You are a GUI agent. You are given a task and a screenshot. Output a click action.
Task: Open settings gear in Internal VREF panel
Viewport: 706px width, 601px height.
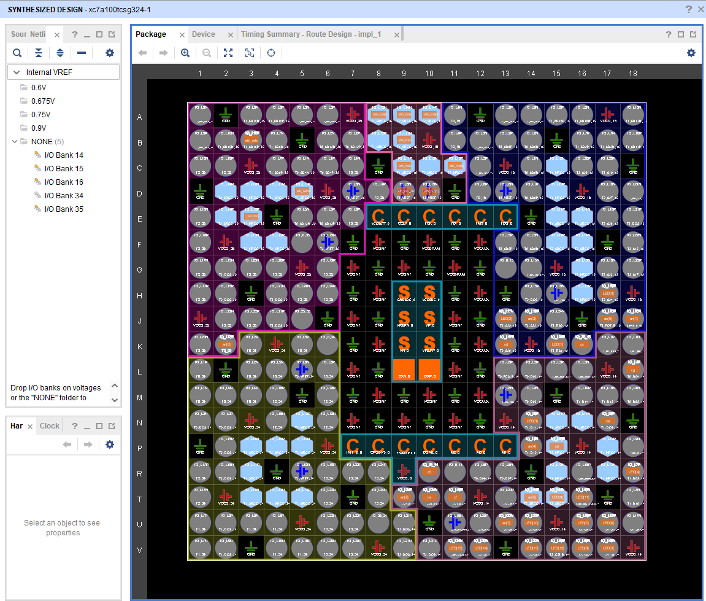point(109,53)
